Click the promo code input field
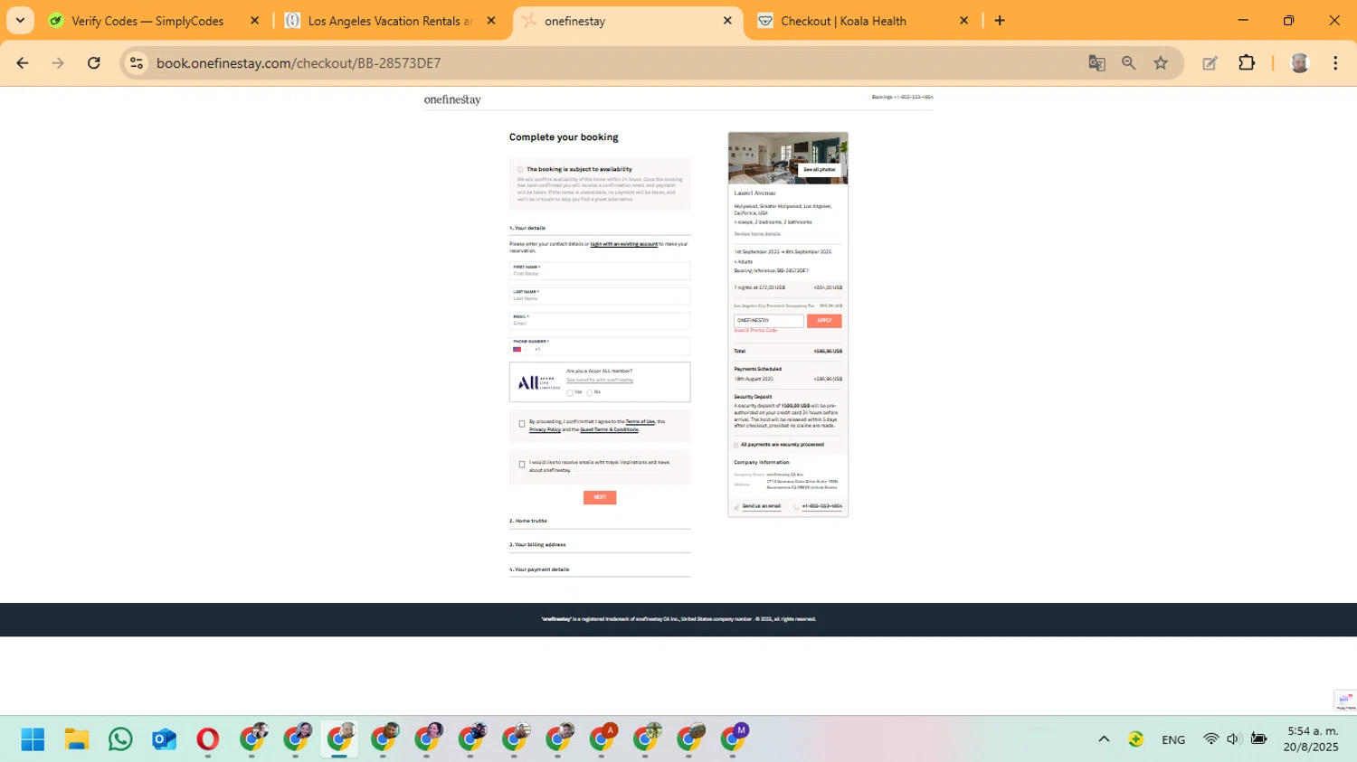This screenshot has width=1357, height=762. pyautogui.click(x=768, y=321)
